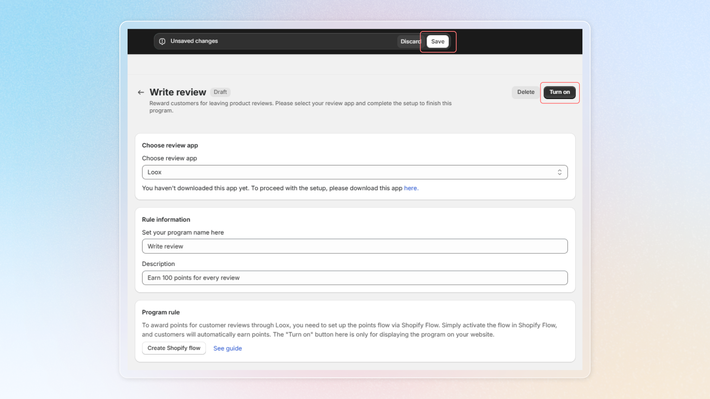Click the Unsaved changes alert icon
This screenshot has width=710, height=399.
(162, 41)
